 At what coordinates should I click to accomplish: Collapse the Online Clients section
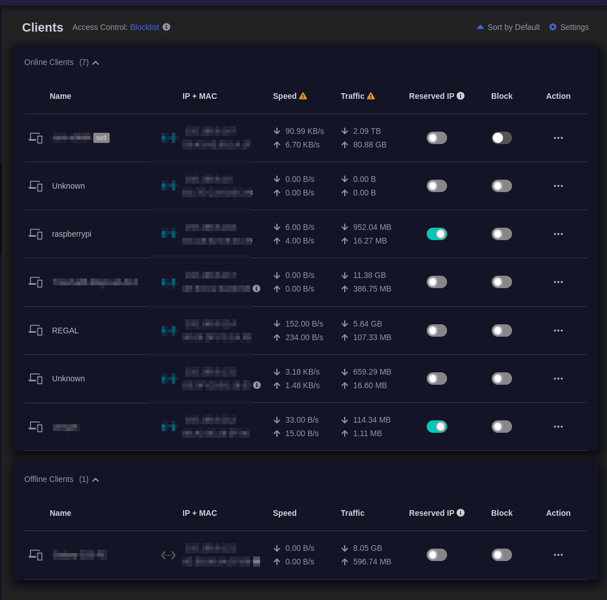tap(96, 63)
